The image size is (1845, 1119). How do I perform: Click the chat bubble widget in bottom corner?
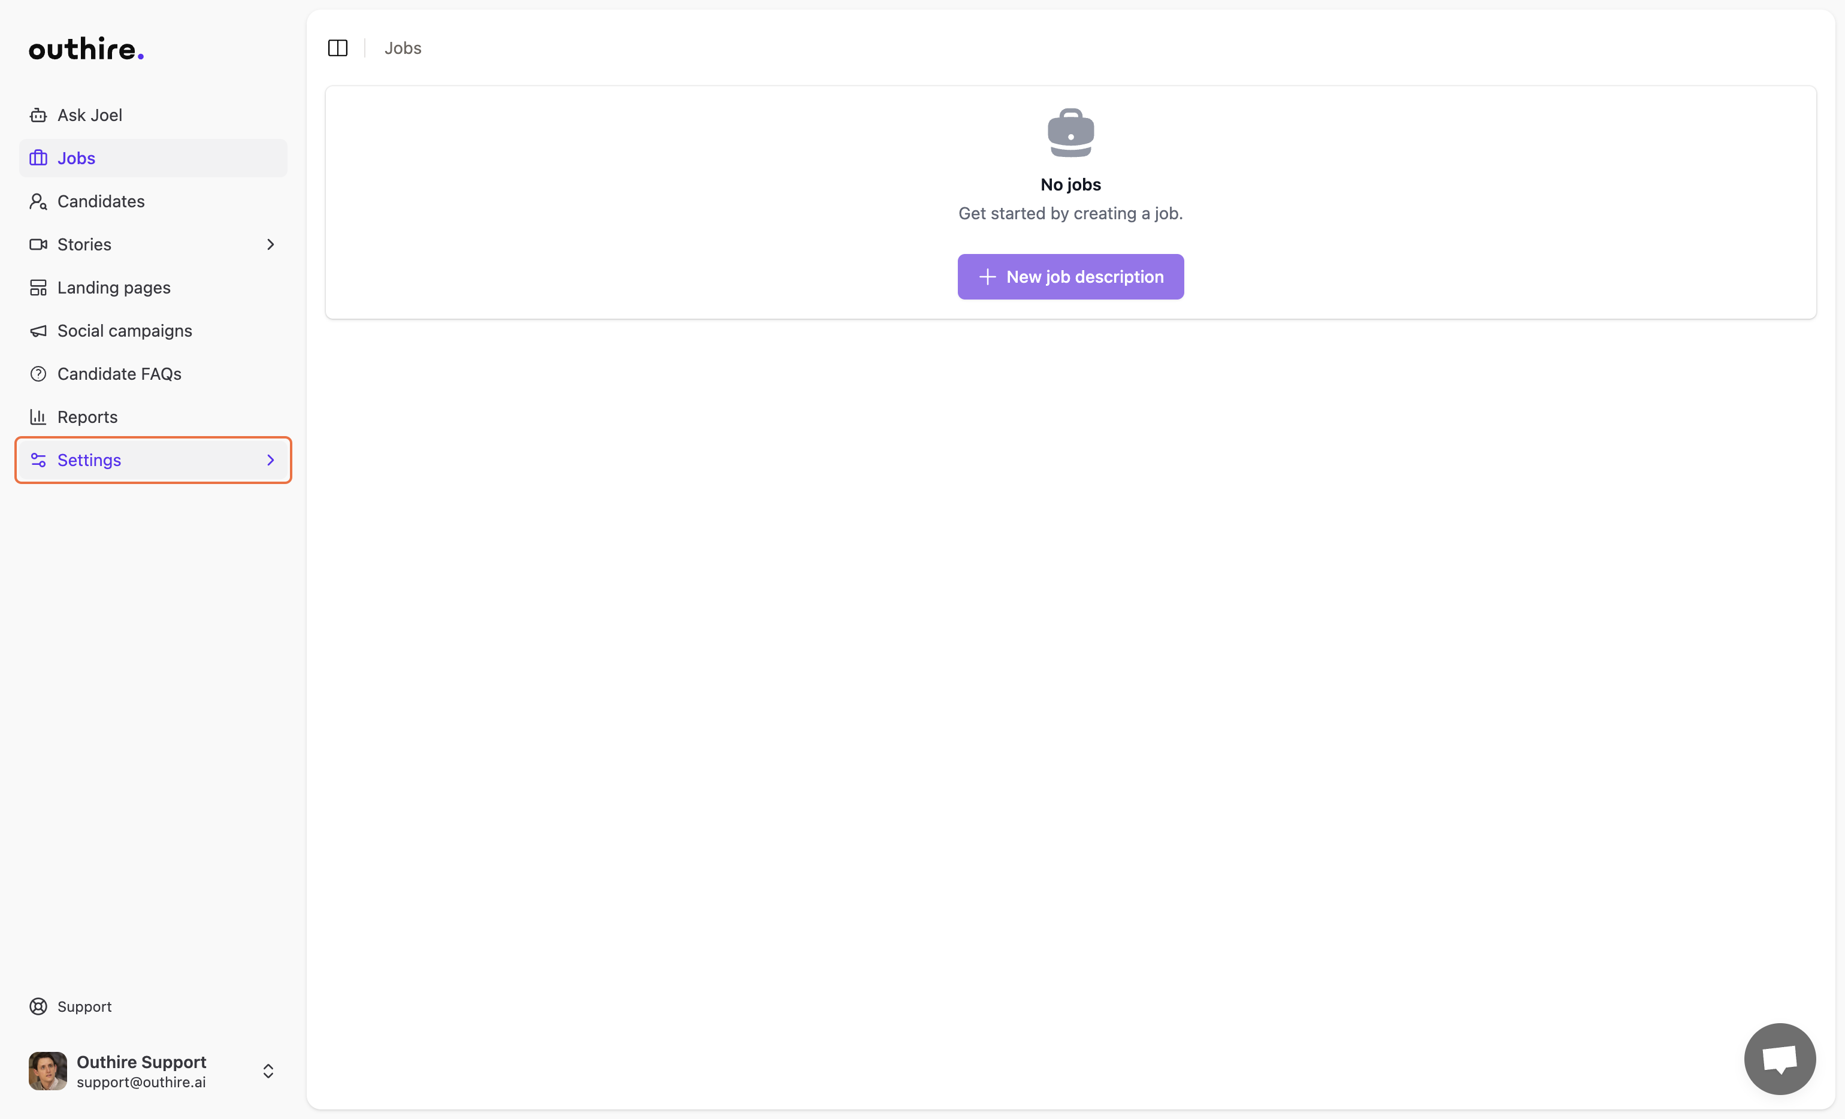(x=1780, y=1058)
